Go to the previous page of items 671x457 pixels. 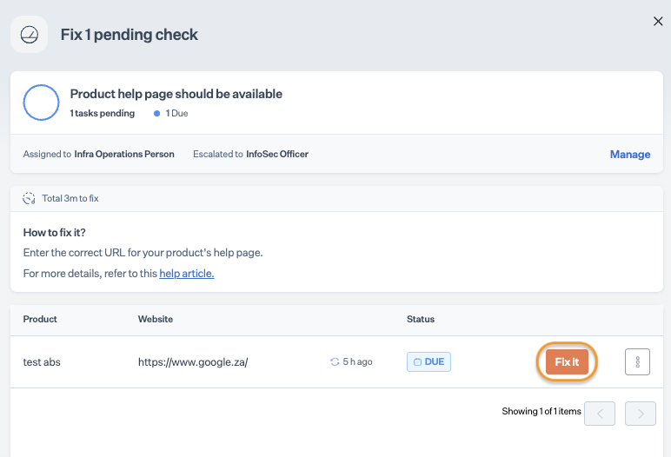coord(600,414)
